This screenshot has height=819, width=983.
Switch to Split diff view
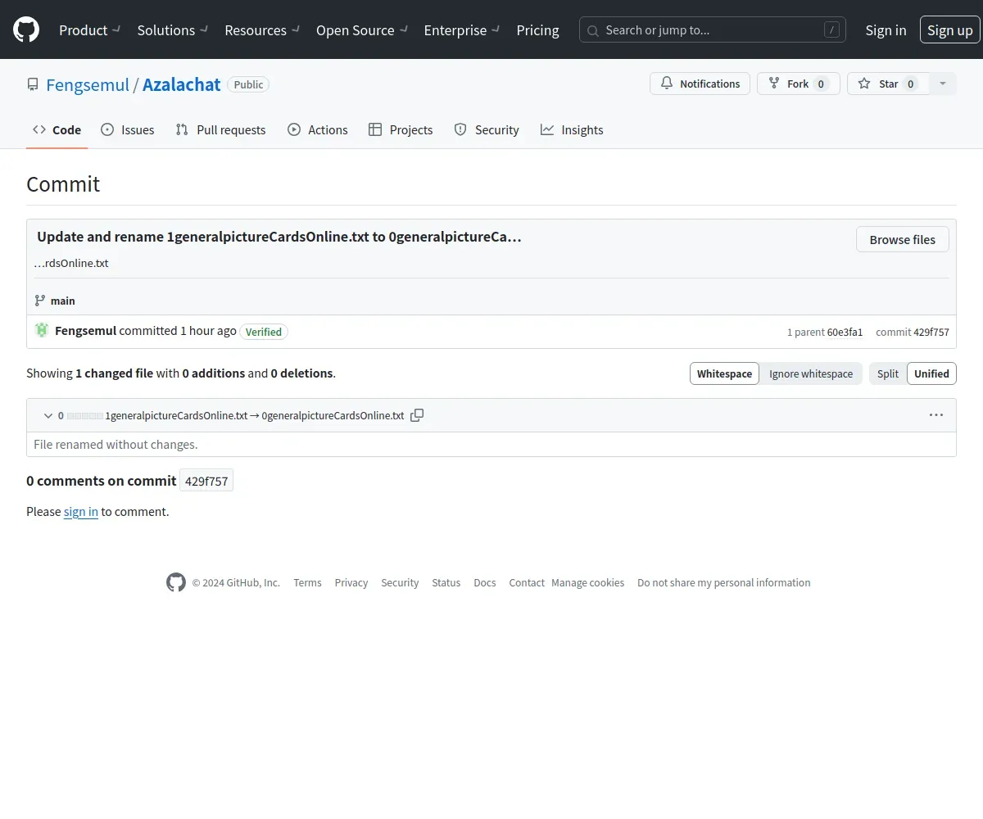(x=888, y=373)
